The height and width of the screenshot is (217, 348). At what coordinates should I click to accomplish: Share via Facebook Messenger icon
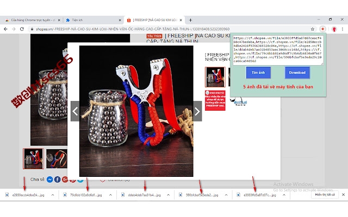[x=49, y=180]
